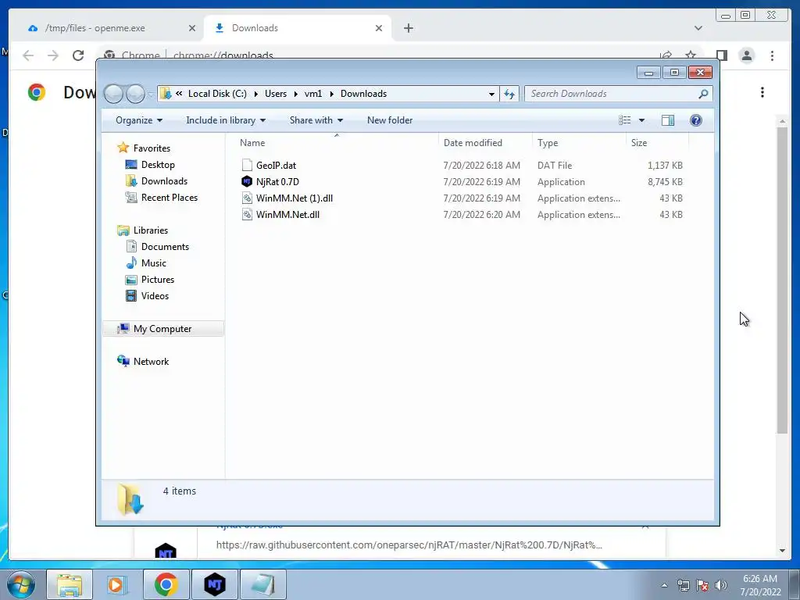This screenshot has height=600, width=800.
Task: Open Chrome tab search chevron
Action: 698,28
